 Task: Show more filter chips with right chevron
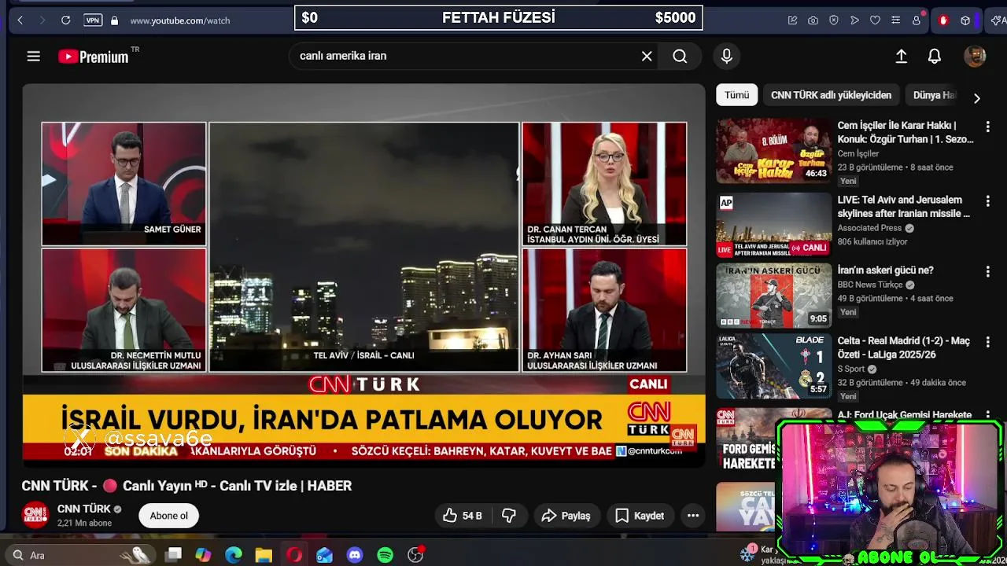coord(976,98)
